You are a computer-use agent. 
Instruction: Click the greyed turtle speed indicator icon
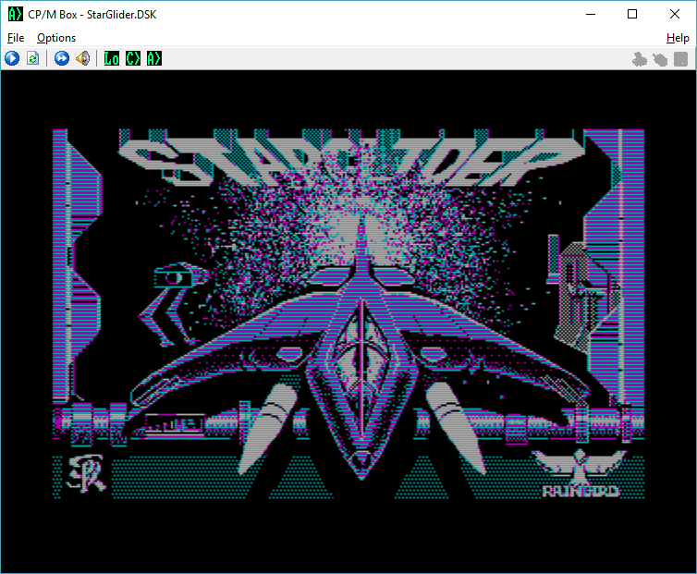[x=660, y=58]
